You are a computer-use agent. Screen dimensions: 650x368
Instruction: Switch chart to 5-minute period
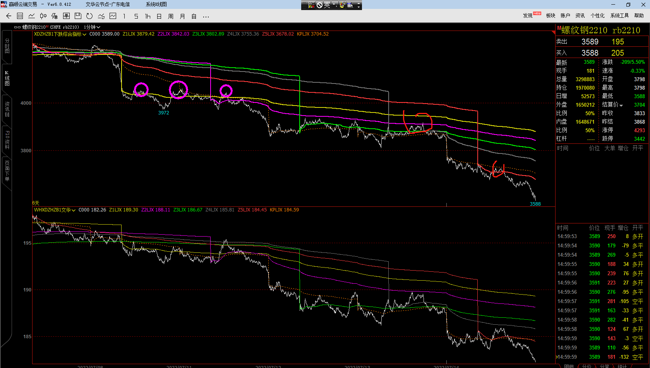136,16
